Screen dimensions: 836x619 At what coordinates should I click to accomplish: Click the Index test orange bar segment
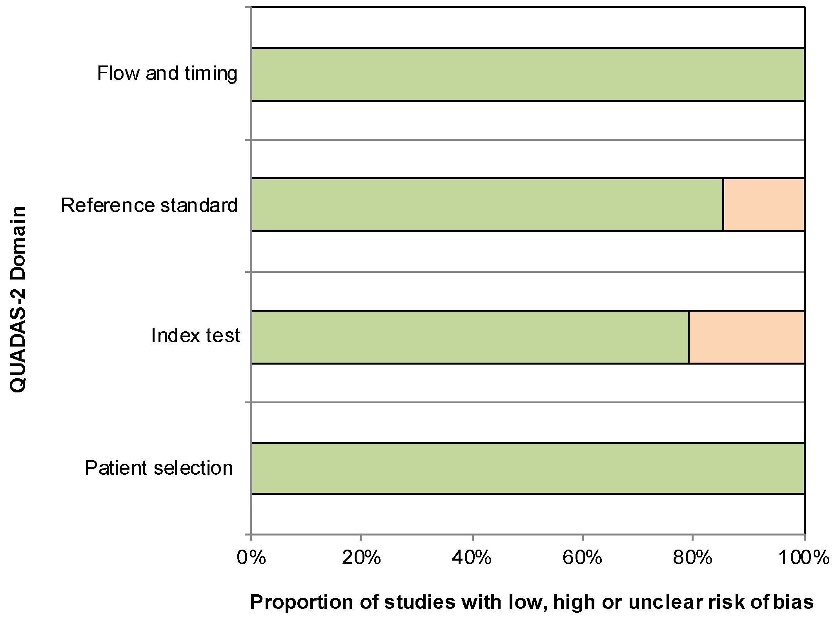[x=746, y=337]
